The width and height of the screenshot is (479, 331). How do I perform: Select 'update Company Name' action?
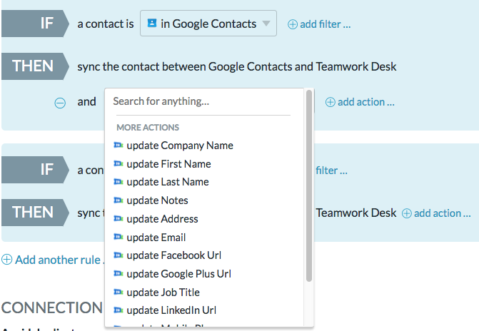click(x=173, y=146)
